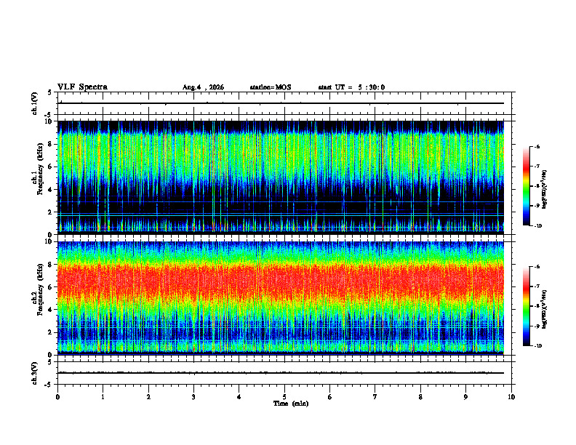The image size is (576, 445).
Task: Click the "-9" label on ch.2 color bar
Action: [x=537, y=326]
